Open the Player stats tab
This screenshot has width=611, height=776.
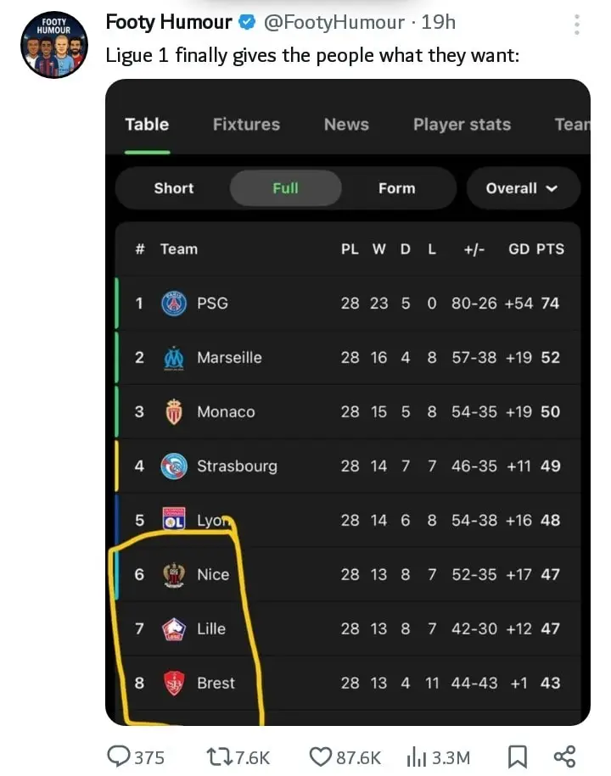462,124
